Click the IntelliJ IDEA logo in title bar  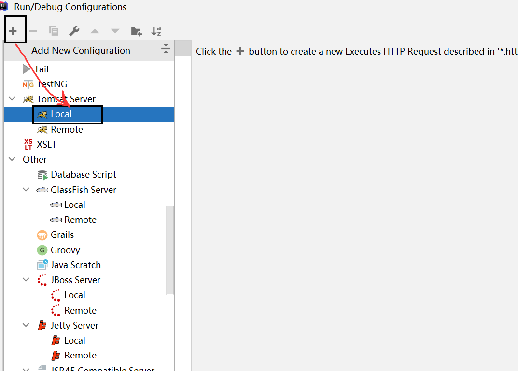click(x=4, y=6)
